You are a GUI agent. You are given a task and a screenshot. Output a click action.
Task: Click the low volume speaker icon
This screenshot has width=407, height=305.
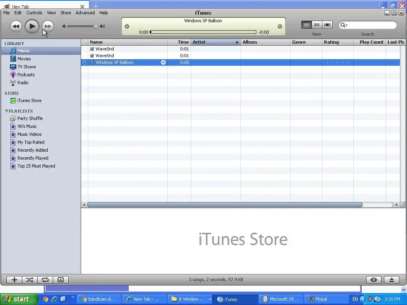(x=64, y=26)
